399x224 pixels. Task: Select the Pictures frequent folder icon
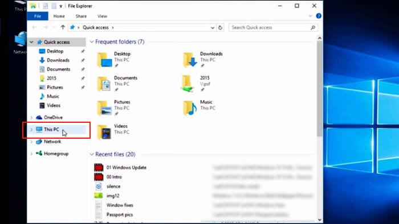(104, 108)
